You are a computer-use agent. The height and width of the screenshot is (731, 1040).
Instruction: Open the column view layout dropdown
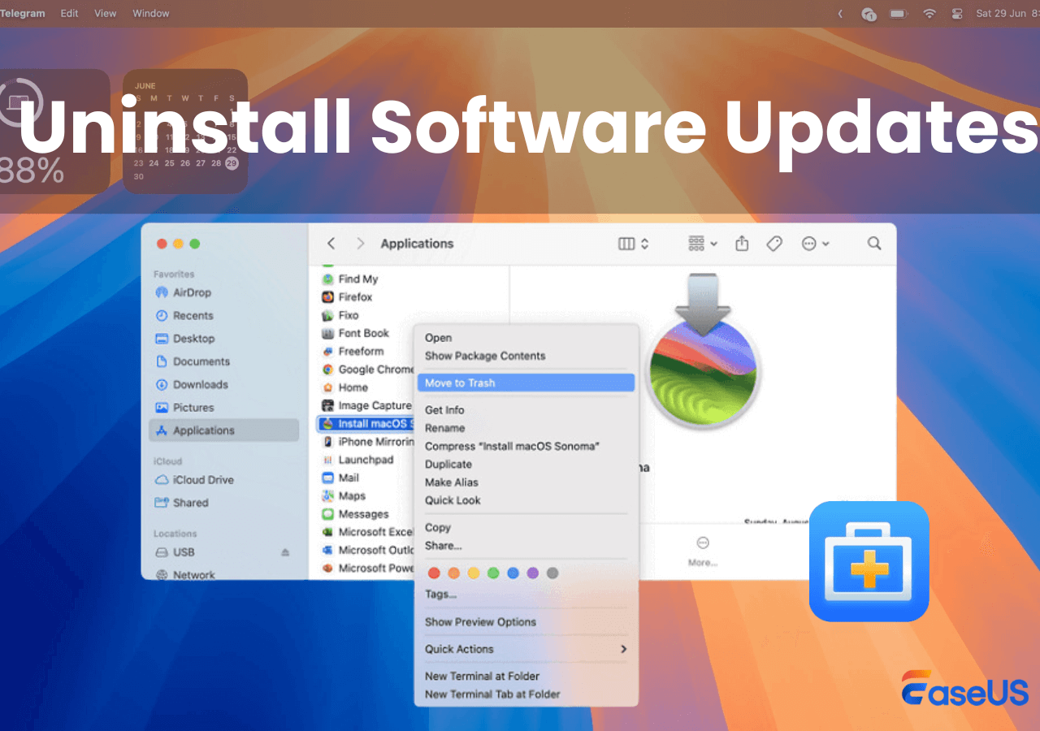[x=633, y=243]
